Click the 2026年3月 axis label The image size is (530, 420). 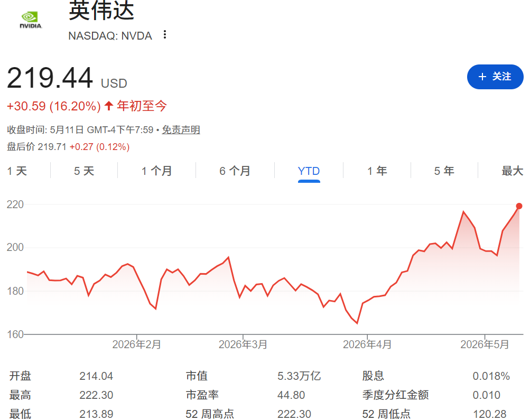243,344
